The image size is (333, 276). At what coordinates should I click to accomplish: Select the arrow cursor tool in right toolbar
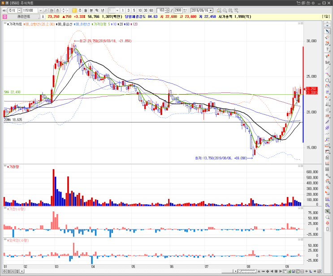click(x=327, y=31)
